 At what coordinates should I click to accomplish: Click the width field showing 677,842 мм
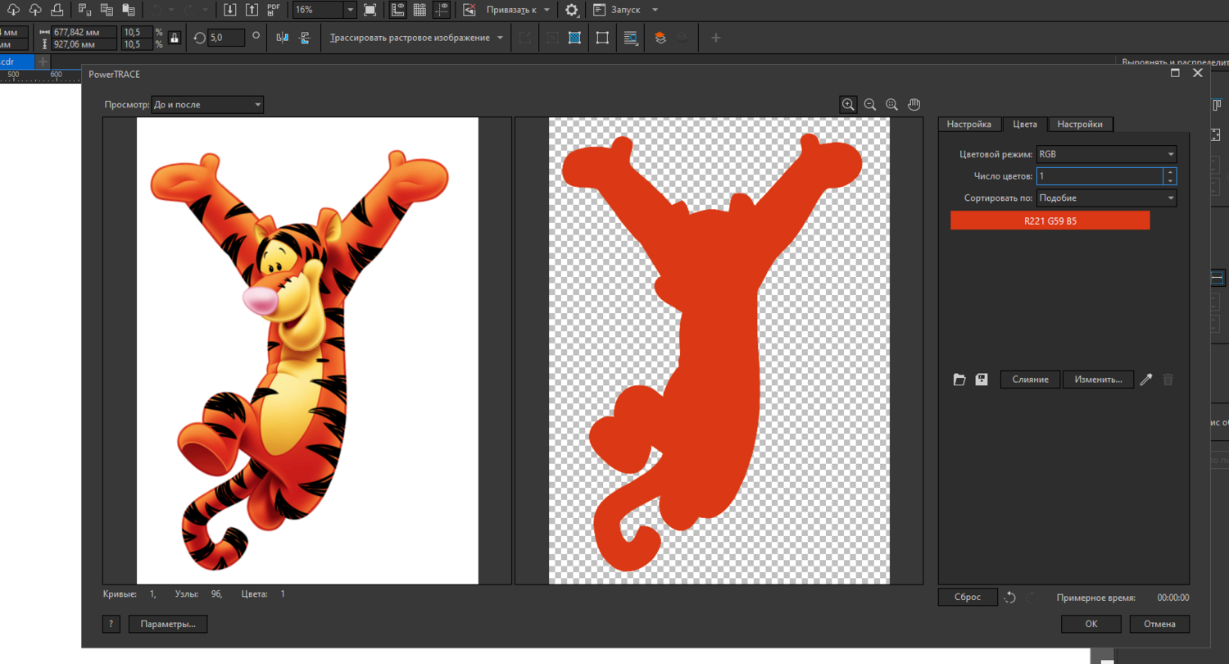[x=84, y=32]
